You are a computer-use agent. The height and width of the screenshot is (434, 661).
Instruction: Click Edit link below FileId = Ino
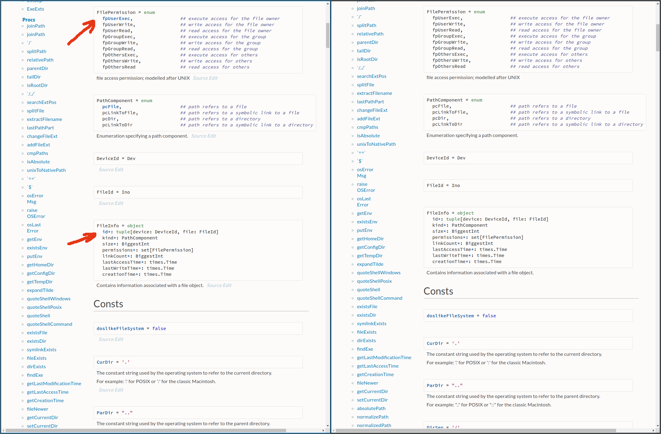[x=119, y=203]
